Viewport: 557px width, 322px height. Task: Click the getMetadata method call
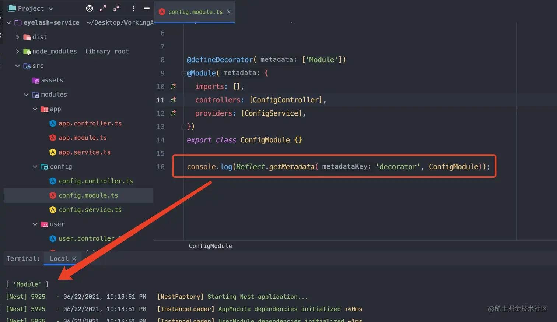click(x=292, y=167)
